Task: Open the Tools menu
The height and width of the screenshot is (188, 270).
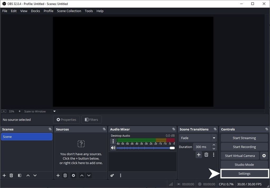Action: click(89, 11)
